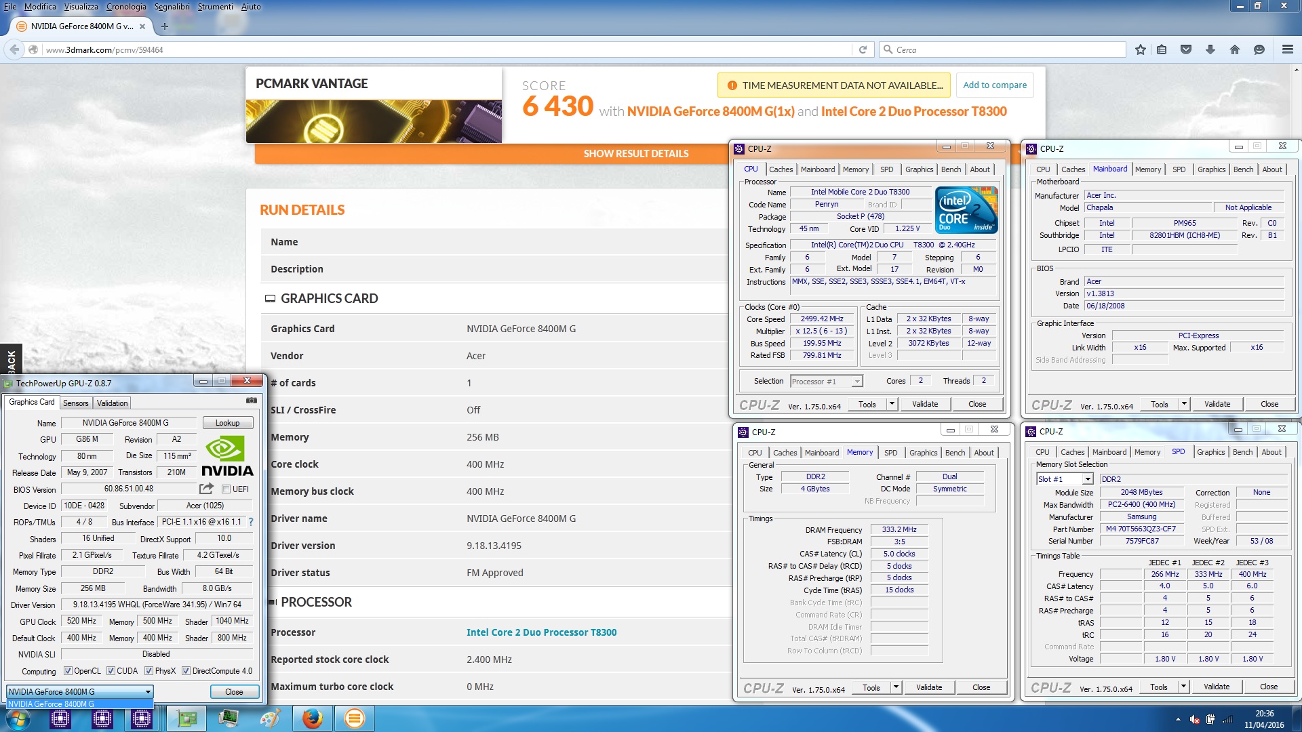Click the Cerca search field
The height and width of the screenshot is (732, 1302).
click(1003, 49)
